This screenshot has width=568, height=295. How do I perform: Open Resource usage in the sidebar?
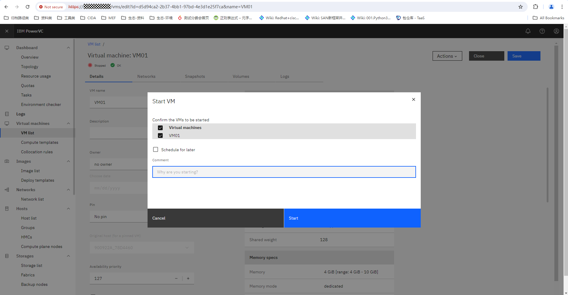[x=36, y=76]
